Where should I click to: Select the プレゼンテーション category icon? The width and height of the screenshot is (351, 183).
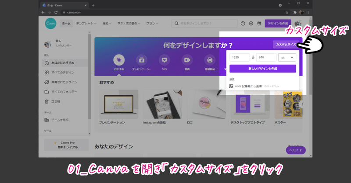click(x=141, y=60)
